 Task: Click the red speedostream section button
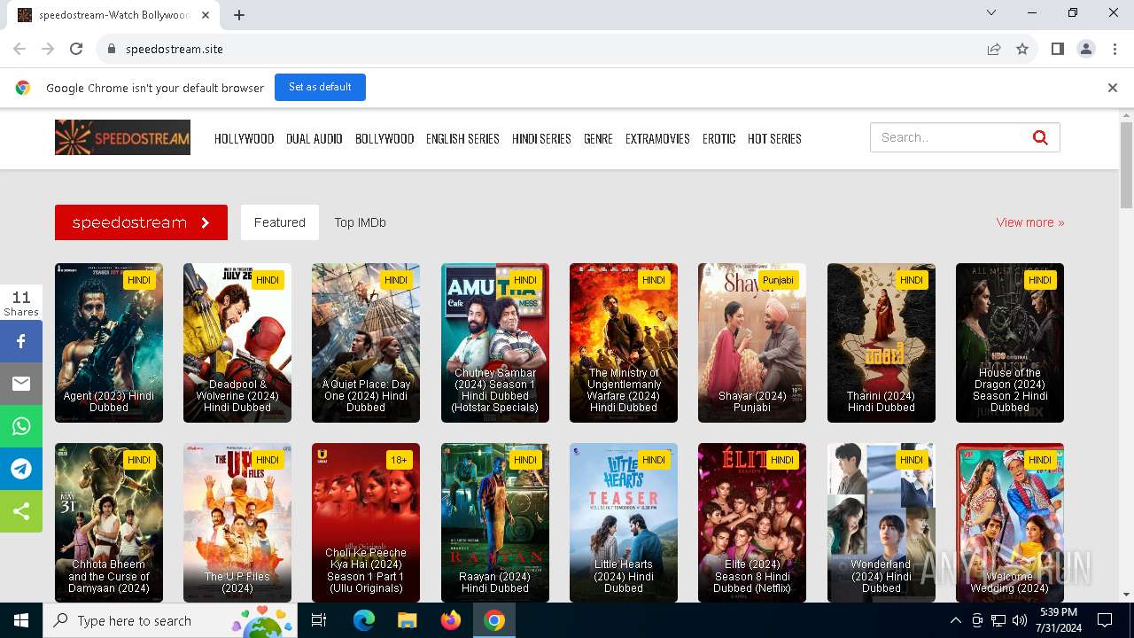coord(141,222)
